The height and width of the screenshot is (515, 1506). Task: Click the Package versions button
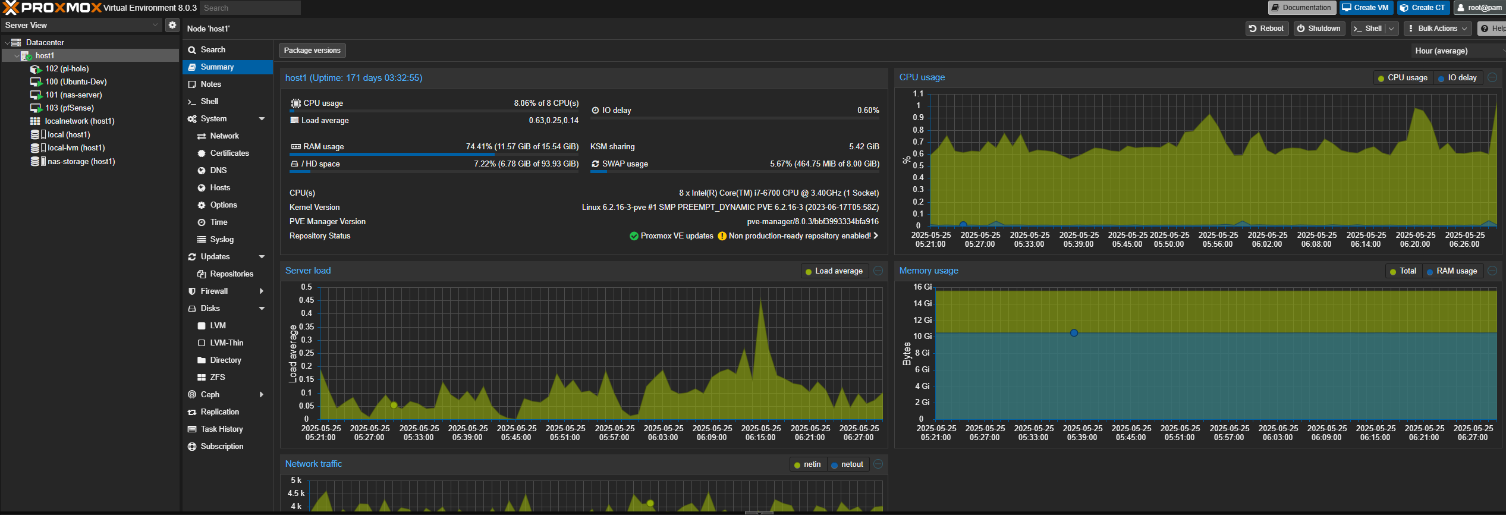coord(312,51)
